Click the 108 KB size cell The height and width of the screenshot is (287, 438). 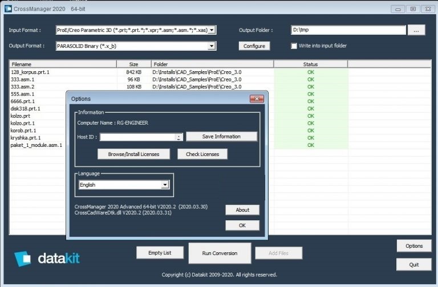pos(134,87)
